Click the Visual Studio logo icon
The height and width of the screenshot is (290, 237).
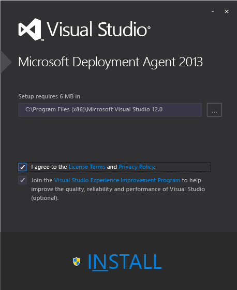pos(30,29)
